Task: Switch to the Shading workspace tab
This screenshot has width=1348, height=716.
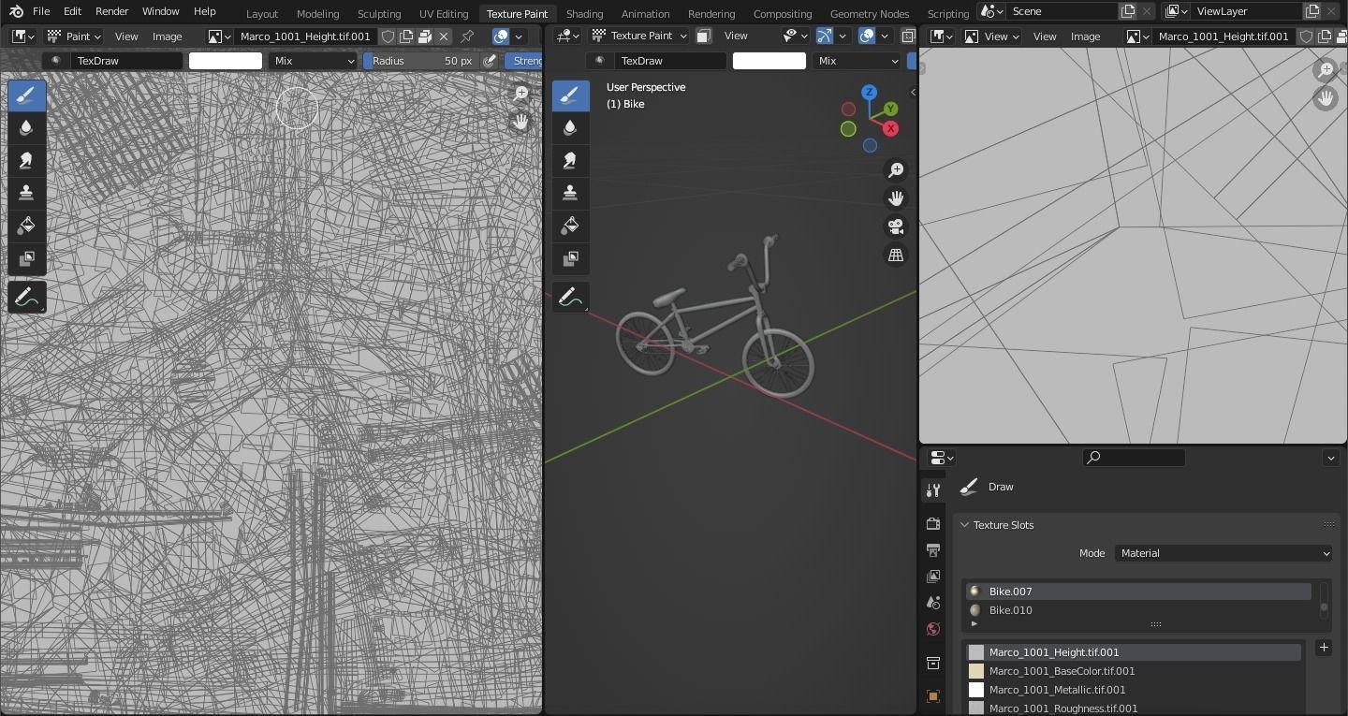Action: (584, 14)
